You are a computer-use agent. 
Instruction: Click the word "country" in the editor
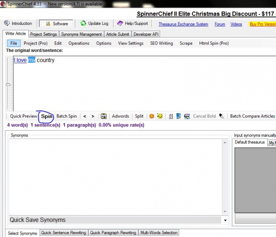46,60
